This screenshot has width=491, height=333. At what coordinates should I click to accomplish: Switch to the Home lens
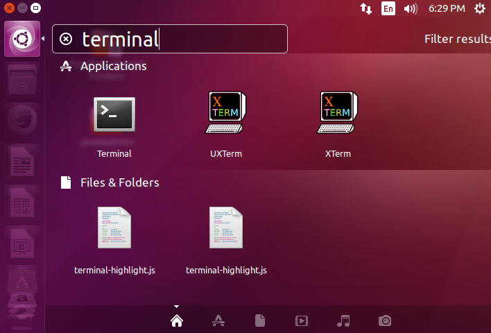click(x=177, y=321)
